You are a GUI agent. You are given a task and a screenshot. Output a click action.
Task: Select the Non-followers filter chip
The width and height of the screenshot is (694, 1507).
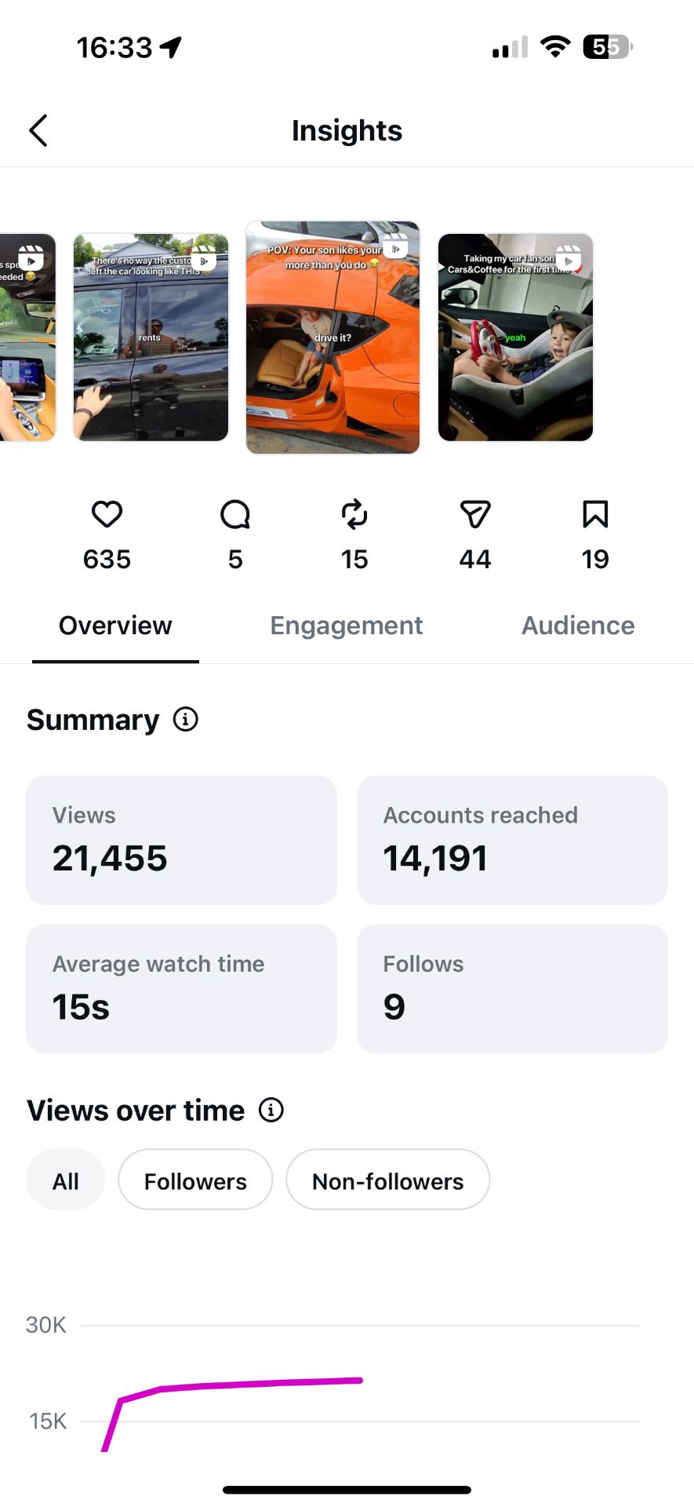(x=388, y=1180)
